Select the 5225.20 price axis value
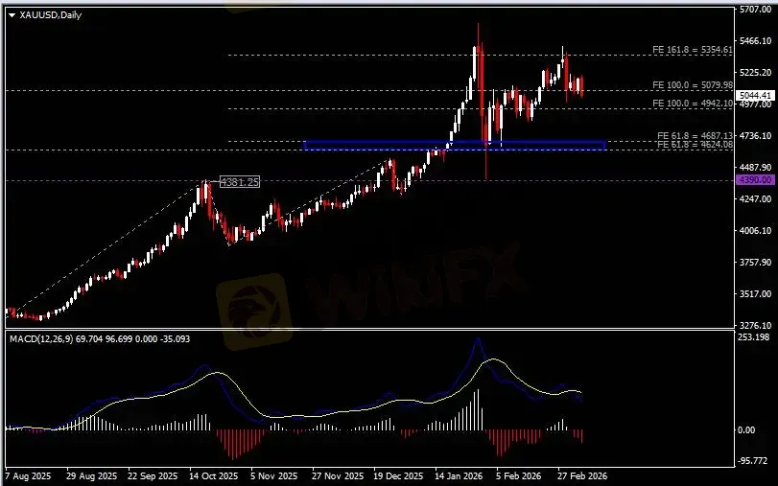Screen dimensions: 778x486 click(755, 73)
